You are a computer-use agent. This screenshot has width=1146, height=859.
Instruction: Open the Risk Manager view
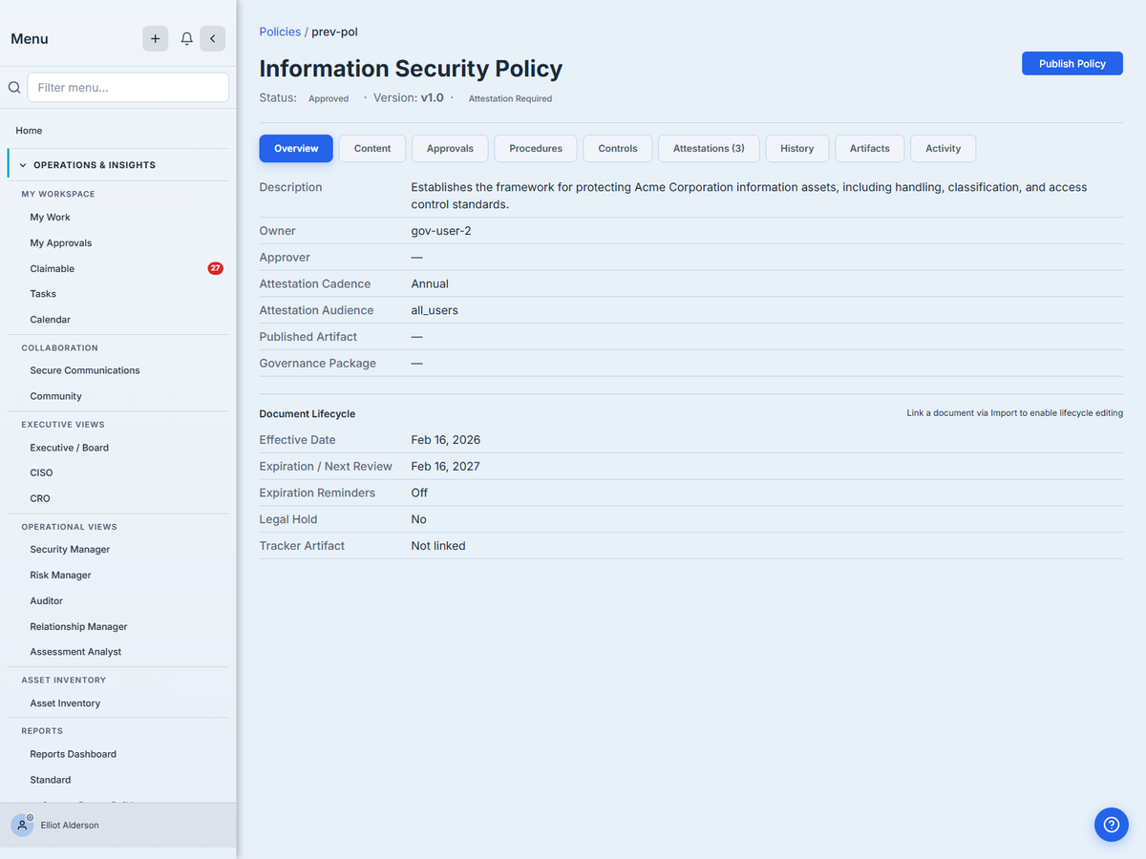60,576
